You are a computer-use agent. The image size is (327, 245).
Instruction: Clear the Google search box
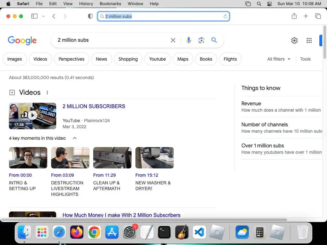[173, 40]
